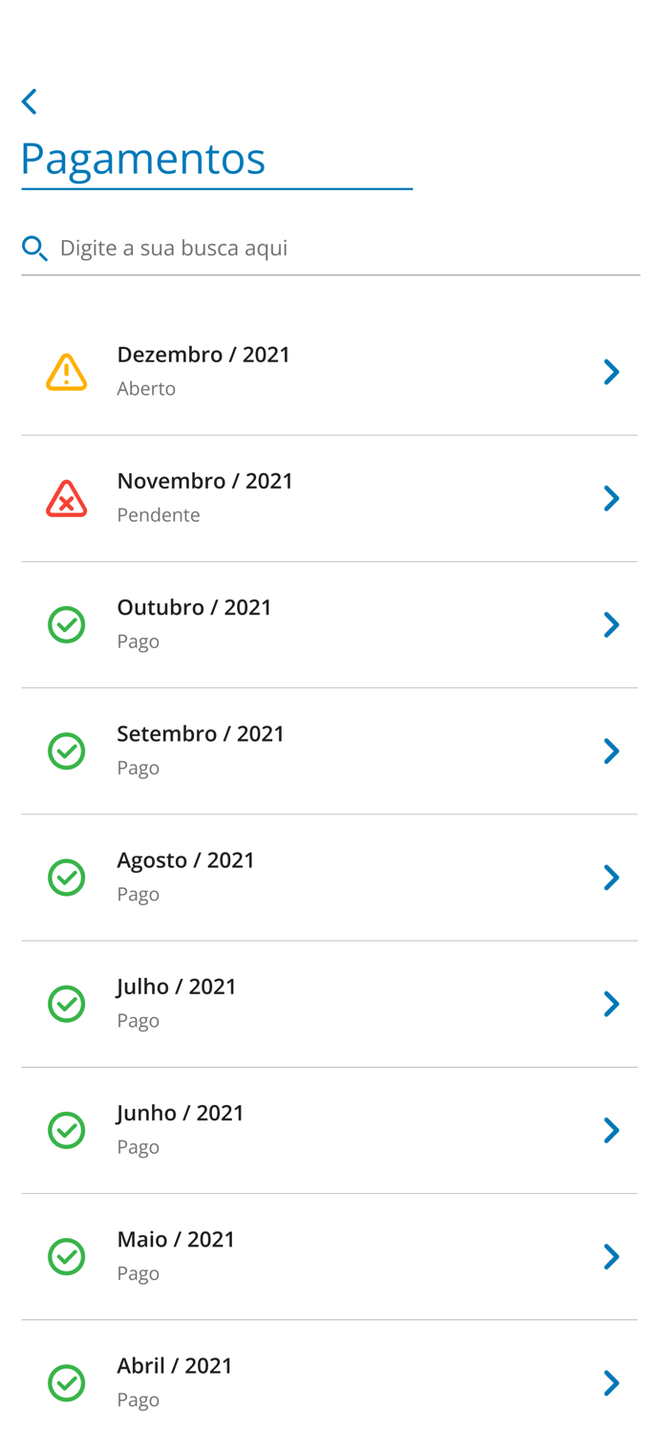Screen dimensions: 662x1434
Task: Click the green paid checkmark for Setembro / 2021
Action: [x=67, y=750]
